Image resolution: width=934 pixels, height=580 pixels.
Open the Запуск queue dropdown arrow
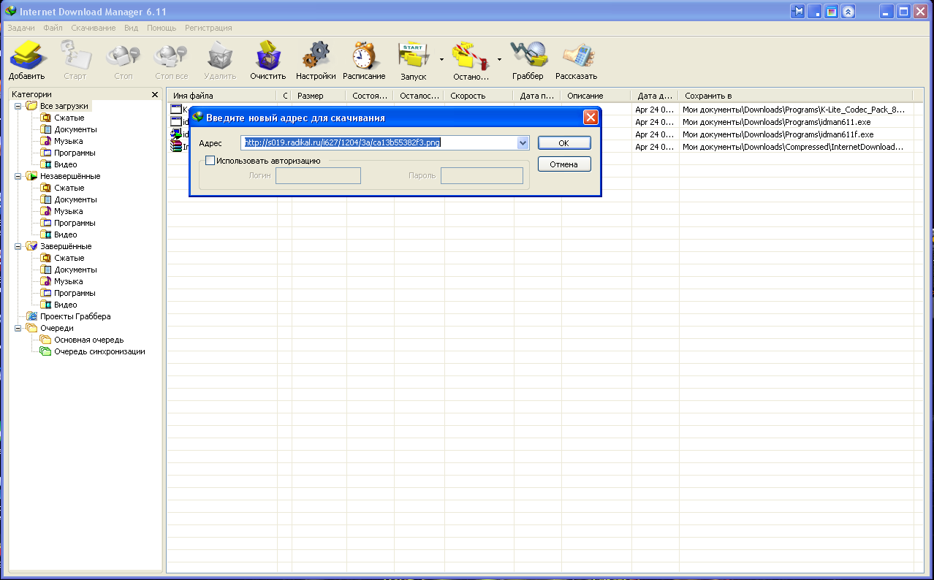point(441,59)
